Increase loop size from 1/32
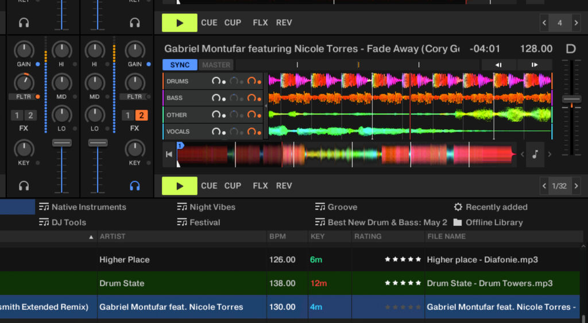 [x=576, y=186]
